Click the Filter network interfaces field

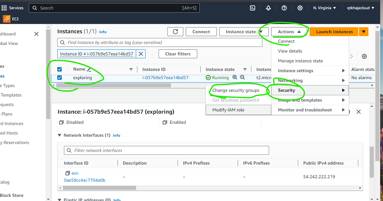point(166,150)
